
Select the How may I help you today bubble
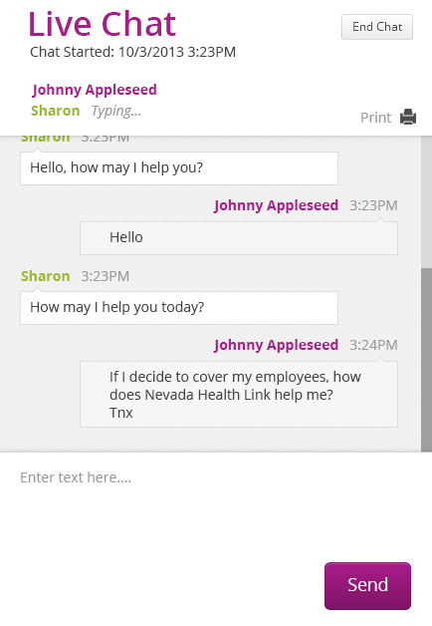179,308
